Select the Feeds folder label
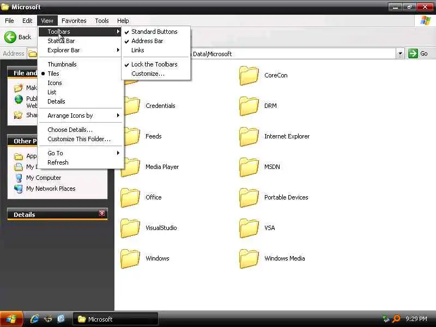436x327 pixels. coord(154,137)
